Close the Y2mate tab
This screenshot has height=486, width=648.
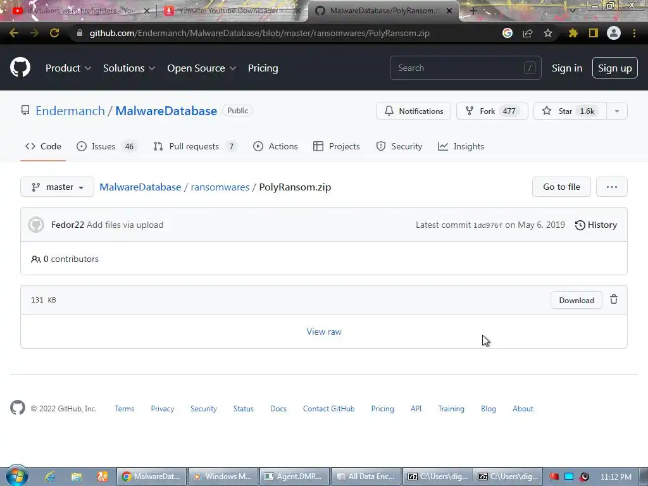(x=297, y=11)
